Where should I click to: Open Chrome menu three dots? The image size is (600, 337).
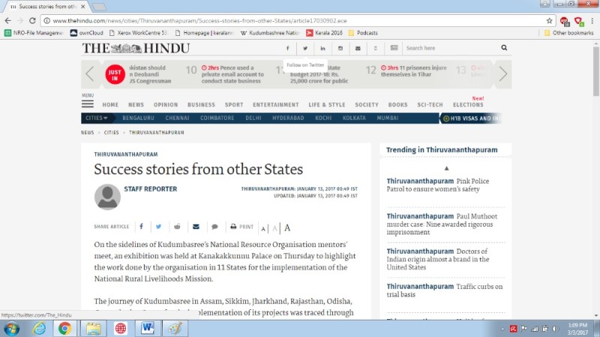pyautogui.click(x=592, y=21)
